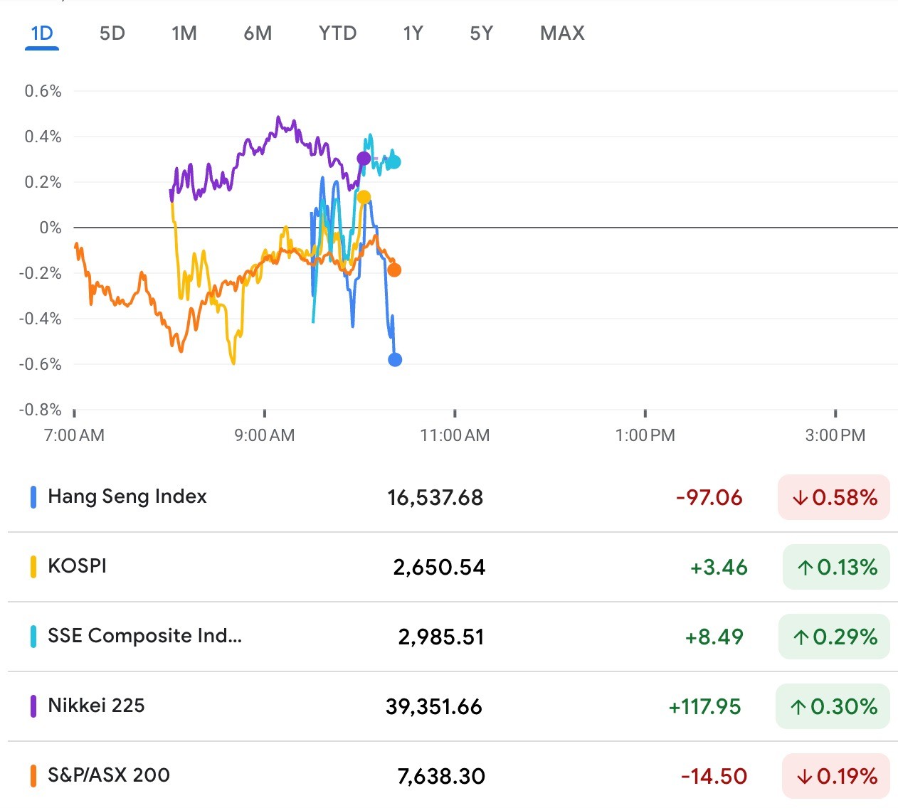Click S&P/ASX 200 down 0.19% badge
This screenshot has width=898, height=808.
pyautogui.click(x=836, y=776)
